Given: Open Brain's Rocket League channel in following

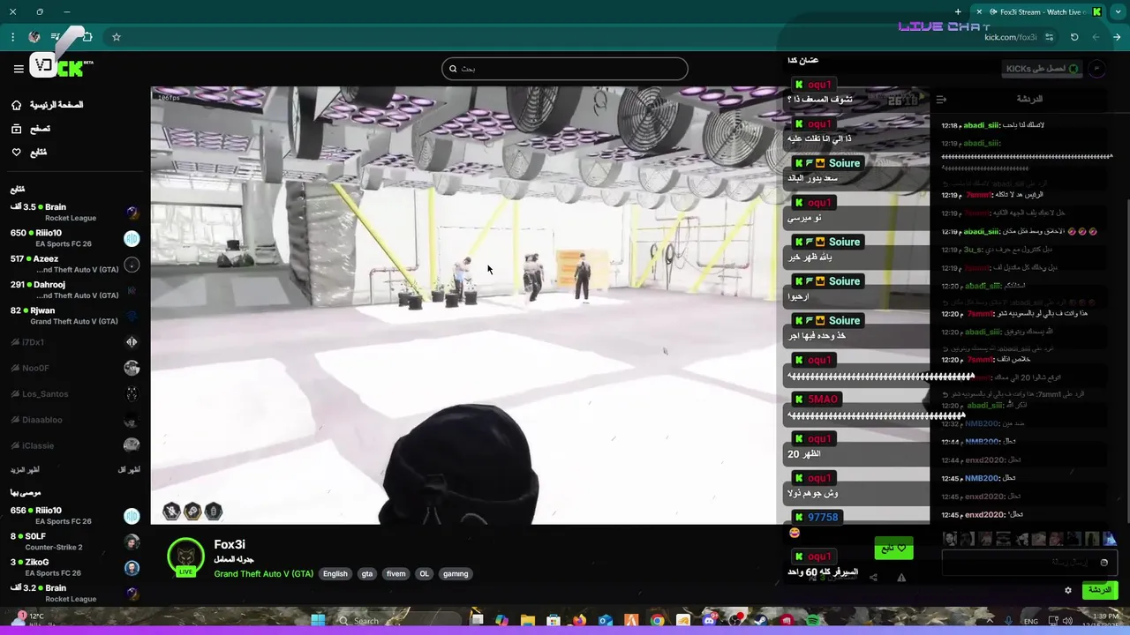Looking at the screenshot, I should (x=75, y=213).
